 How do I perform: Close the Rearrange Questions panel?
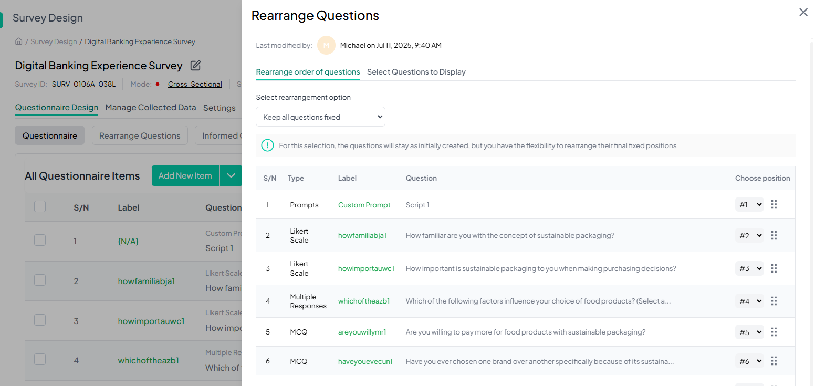803,12
